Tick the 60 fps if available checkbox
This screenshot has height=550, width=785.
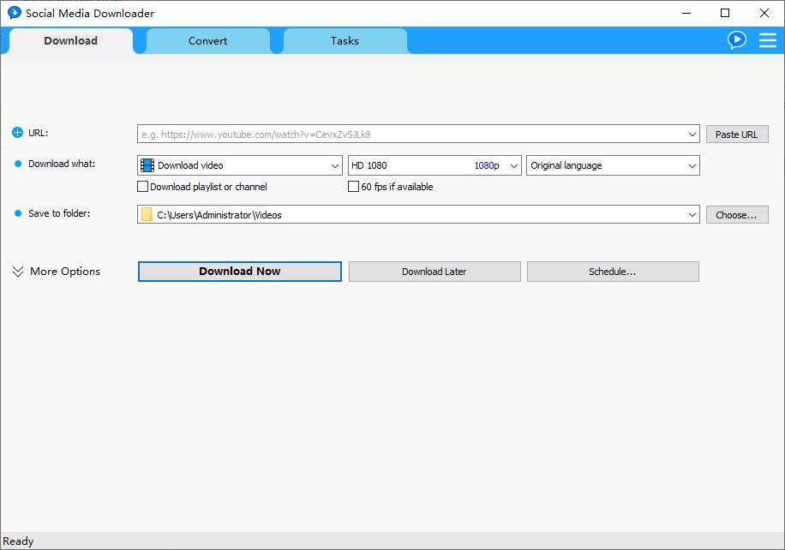tap(353, 187)
